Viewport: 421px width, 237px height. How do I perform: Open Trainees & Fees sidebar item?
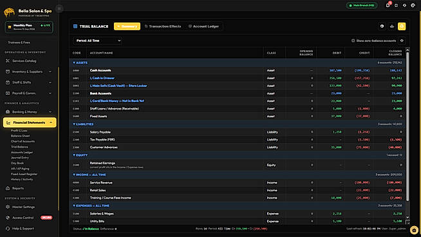coord(19,43)
